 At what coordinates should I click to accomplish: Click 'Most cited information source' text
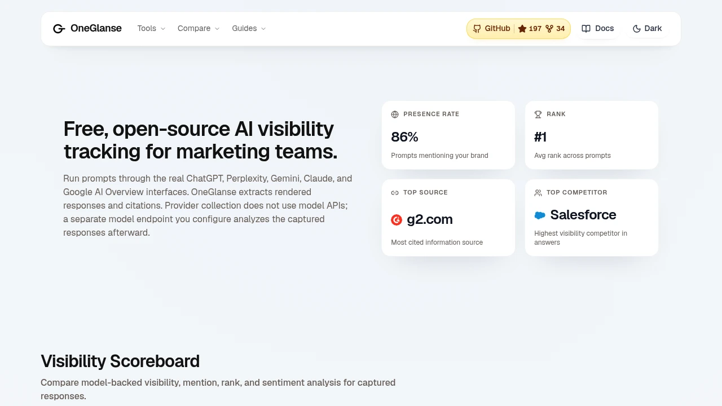[437, 242]
